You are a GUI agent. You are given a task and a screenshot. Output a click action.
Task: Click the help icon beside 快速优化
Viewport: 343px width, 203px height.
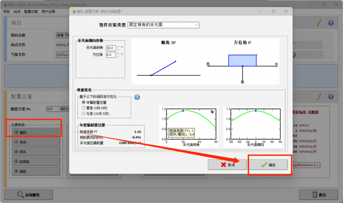tap(137, 97)
